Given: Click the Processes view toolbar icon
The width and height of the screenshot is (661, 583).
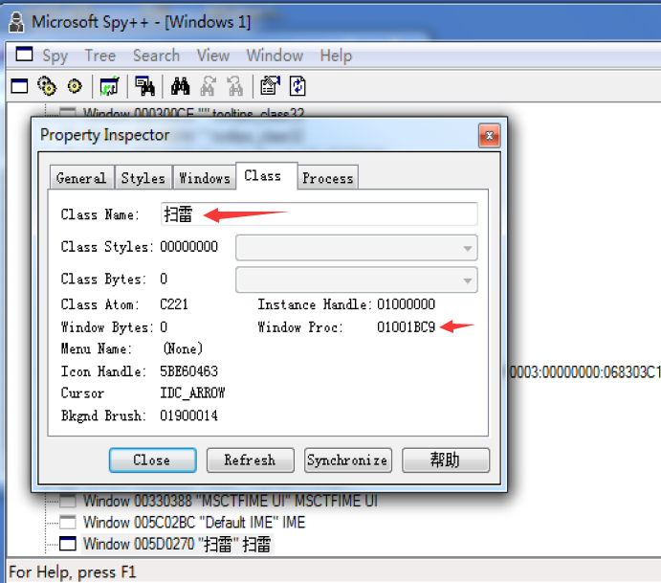Looking at the screenshot, I should 47,86.
